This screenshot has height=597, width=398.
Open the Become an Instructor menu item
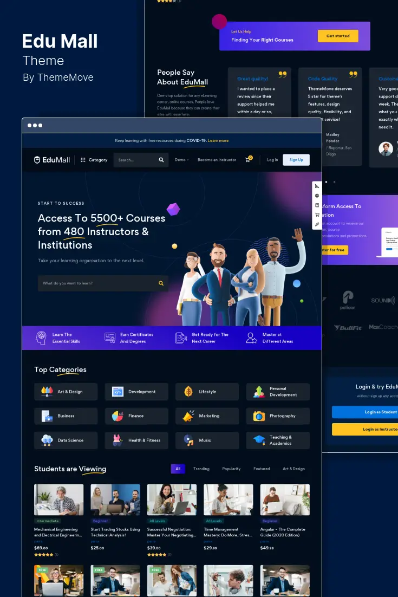pyautogui.click(x=217, y=160)
